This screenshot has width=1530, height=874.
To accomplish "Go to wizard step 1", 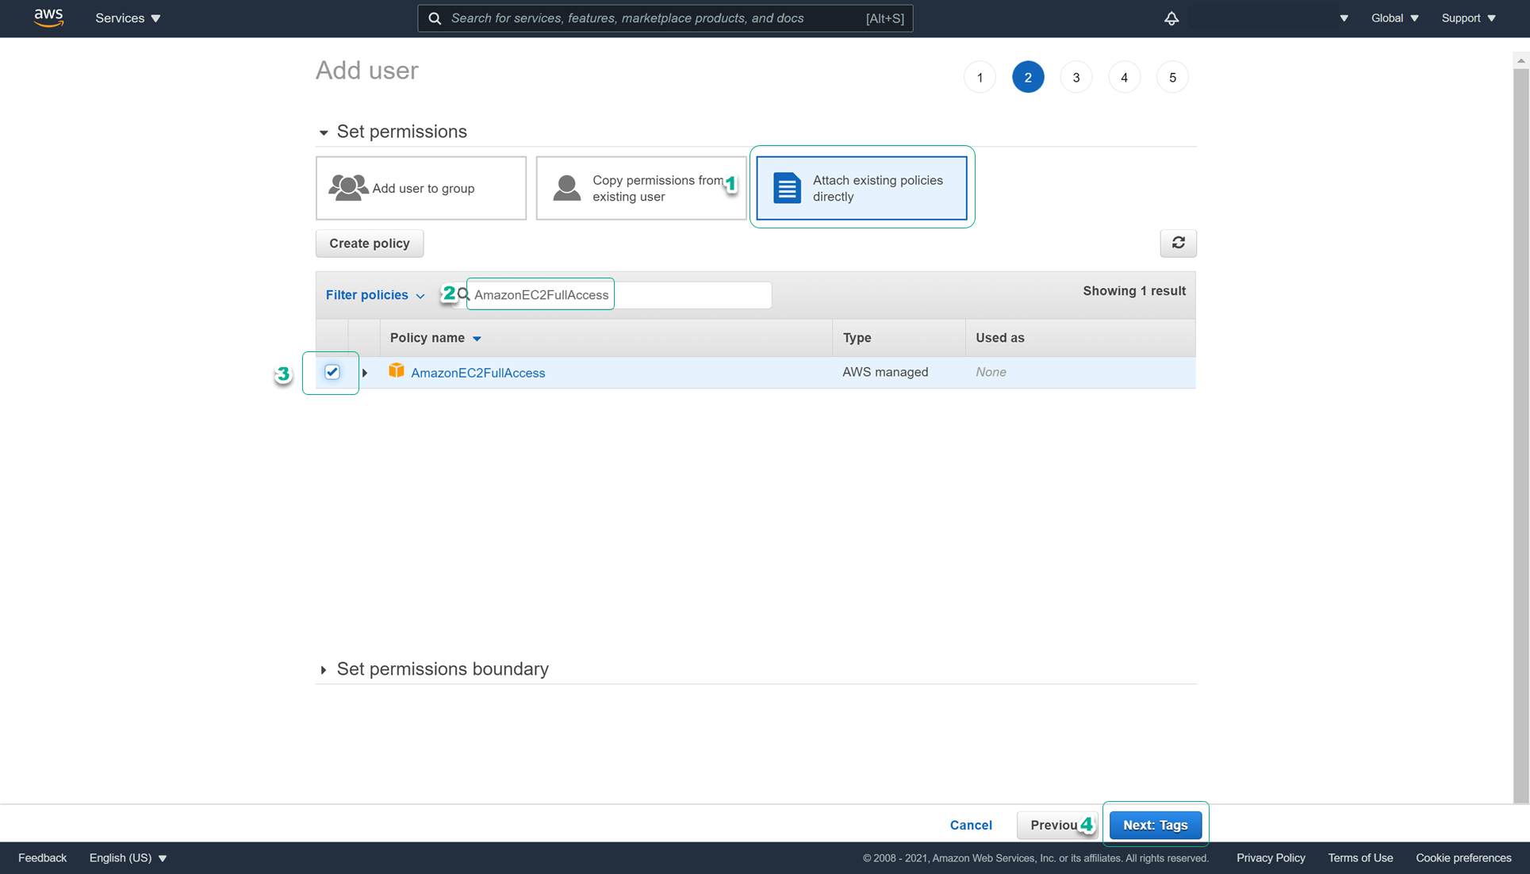I will [x=980, y=77].
